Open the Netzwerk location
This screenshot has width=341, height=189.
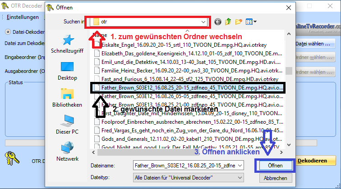67,148
